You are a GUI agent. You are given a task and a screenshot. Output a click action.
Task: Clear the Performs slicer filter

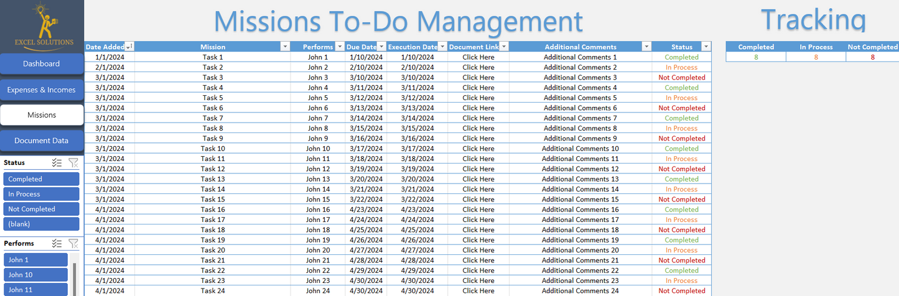coord(73,244)
